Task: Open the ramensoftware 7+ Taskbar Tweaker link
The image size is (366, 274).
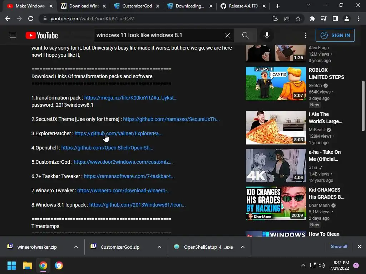Action: pyautogui.click(x=129, y=176)
